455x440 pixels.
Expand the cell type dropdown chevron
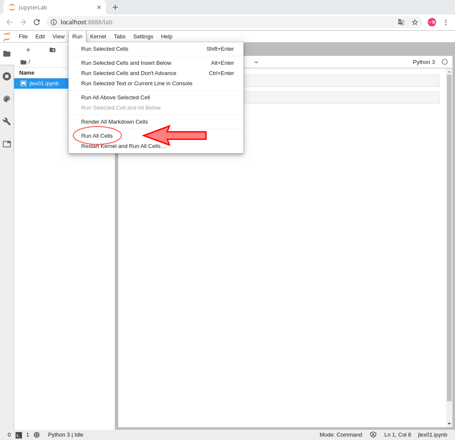click(x=256, y=62)
